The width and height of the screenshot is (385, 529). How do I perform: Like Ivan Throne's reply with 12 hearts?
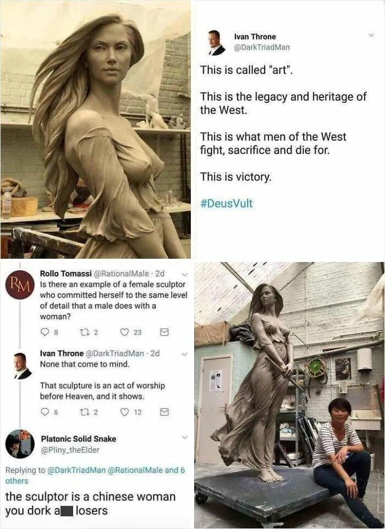coord(124,412)
